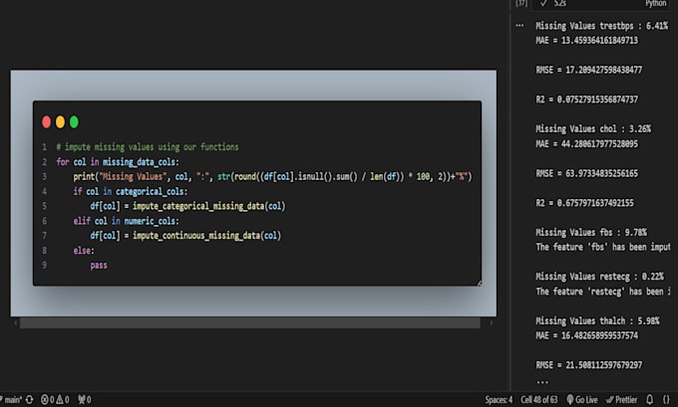Click the sync changes icon beside the branch
The image size is (678, 407).
tap(29, 400)
